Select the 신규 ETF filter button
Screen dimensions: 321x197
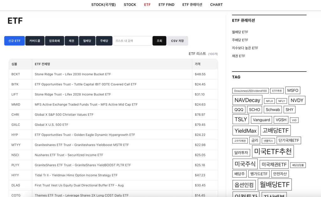(x=14, y=41)
